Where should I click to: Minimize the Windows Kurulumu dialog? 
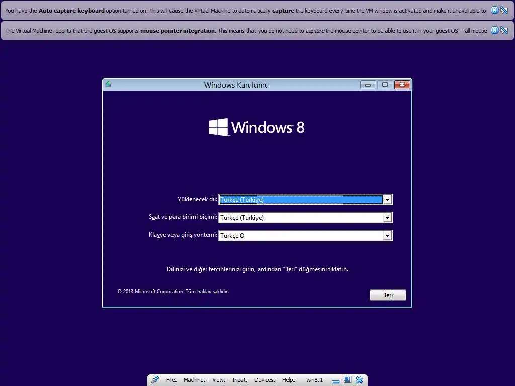tap(368, 85)
